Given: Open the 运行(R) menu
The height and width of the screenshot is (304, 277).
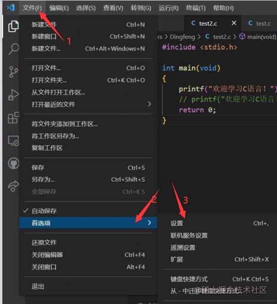Looking at the screenshot, I should click(x=168, y=8).
